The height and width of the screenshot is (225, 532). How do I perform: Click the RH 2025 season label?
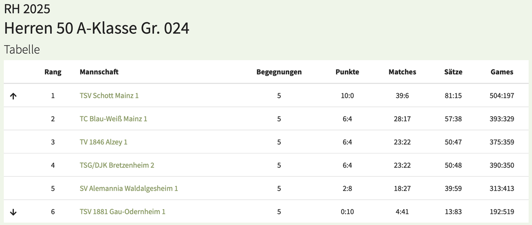pos(27,9)
